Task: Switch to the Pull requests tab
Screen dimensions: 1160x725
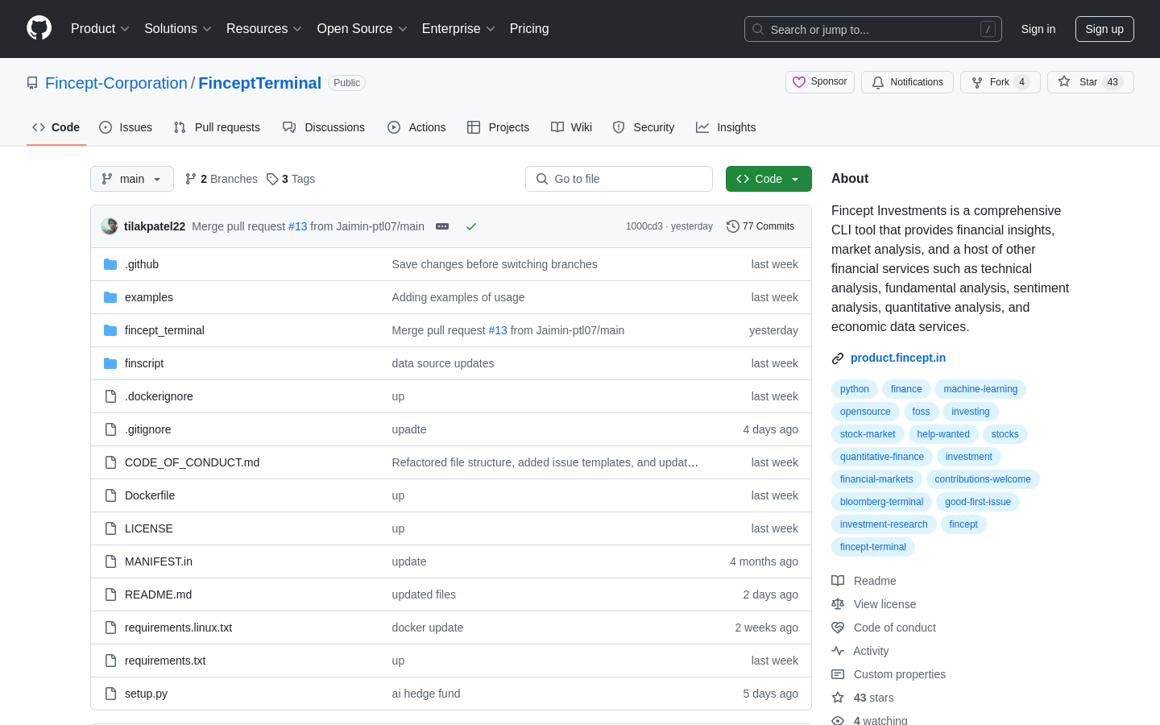Action: pos(217,127)
